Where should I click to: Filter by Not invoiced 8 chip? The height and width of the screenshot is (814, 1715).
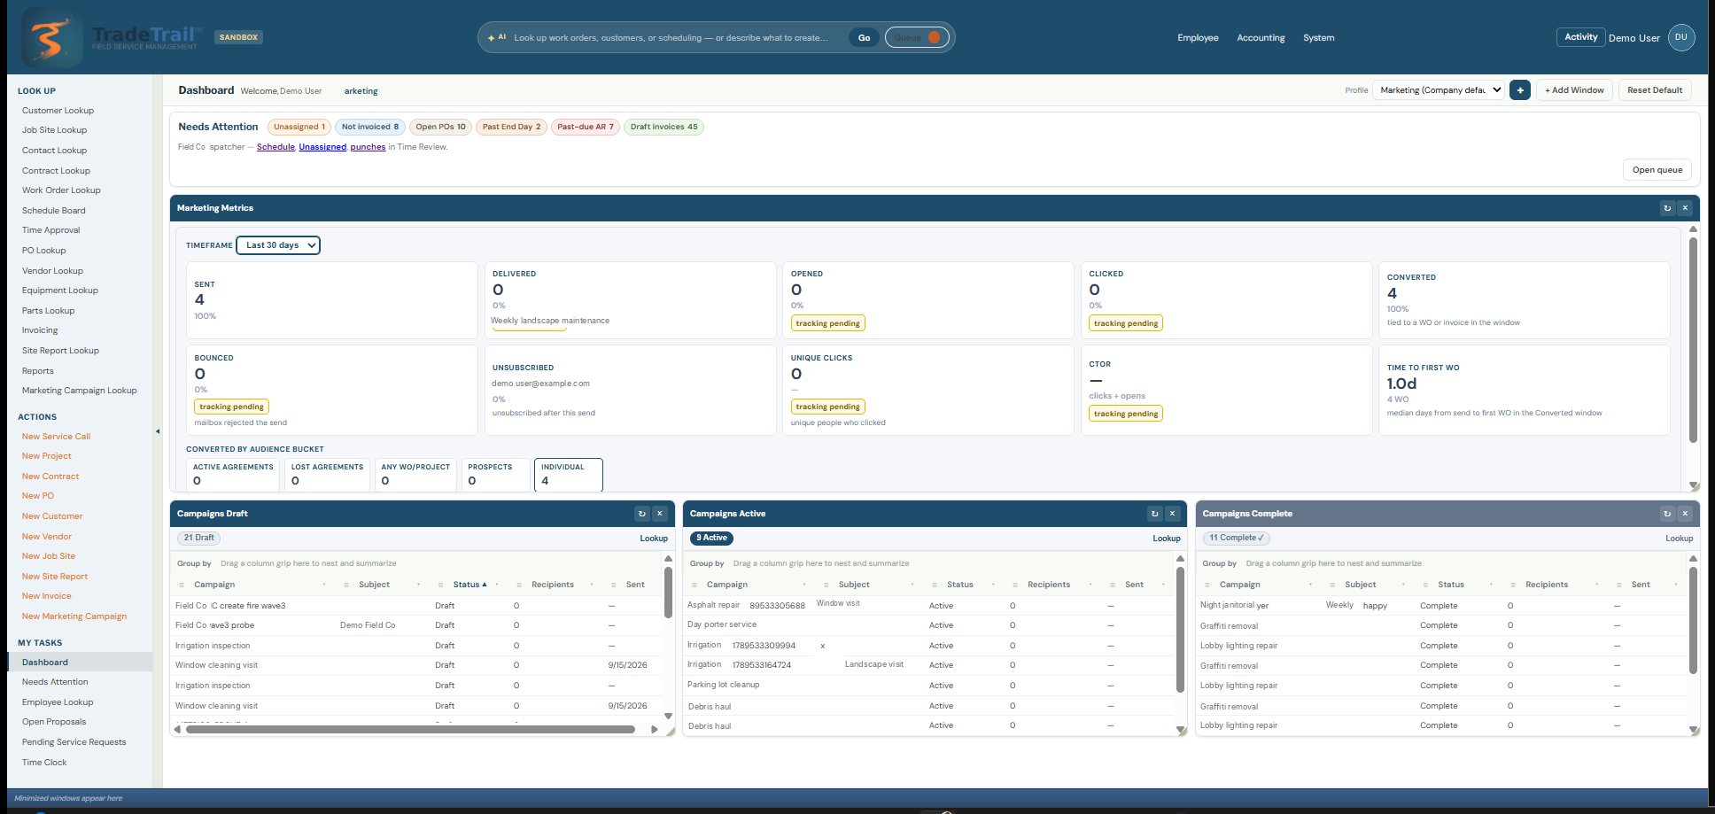pyautogui.click(x=370, y=127)
